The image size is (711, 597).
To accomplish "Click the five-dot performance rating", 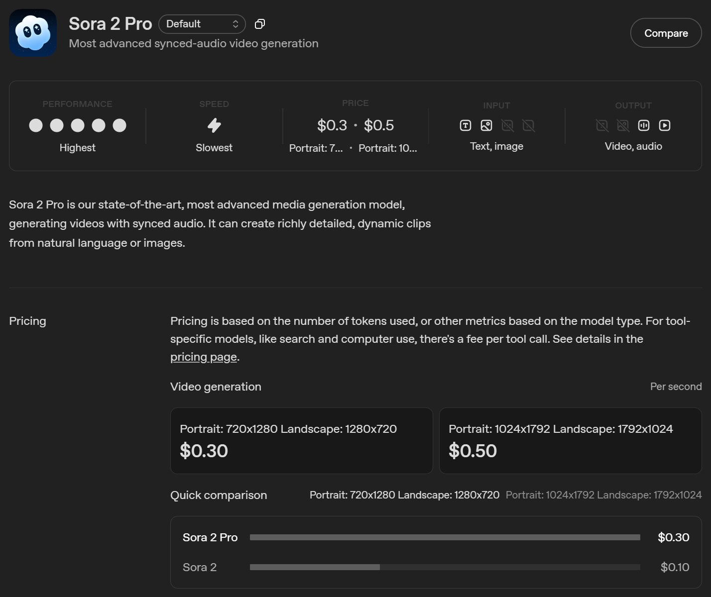I will click(77, 125).
